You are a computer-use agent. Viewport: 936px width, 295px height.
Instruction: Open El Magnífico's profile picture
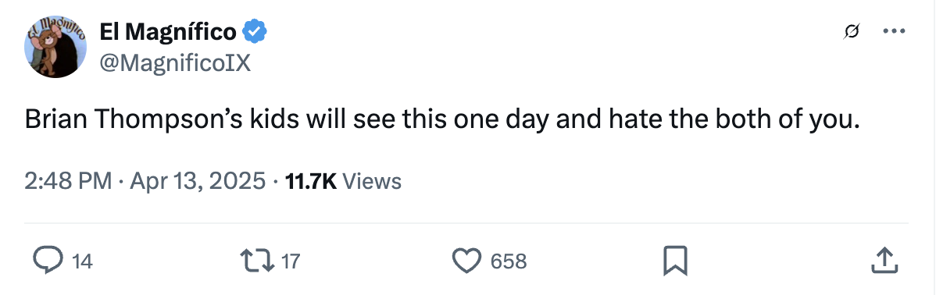[x=55, y=47]
